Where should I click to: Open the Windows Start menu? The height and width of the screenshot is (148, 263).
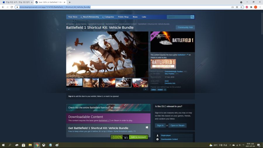(x=3, y=145)
